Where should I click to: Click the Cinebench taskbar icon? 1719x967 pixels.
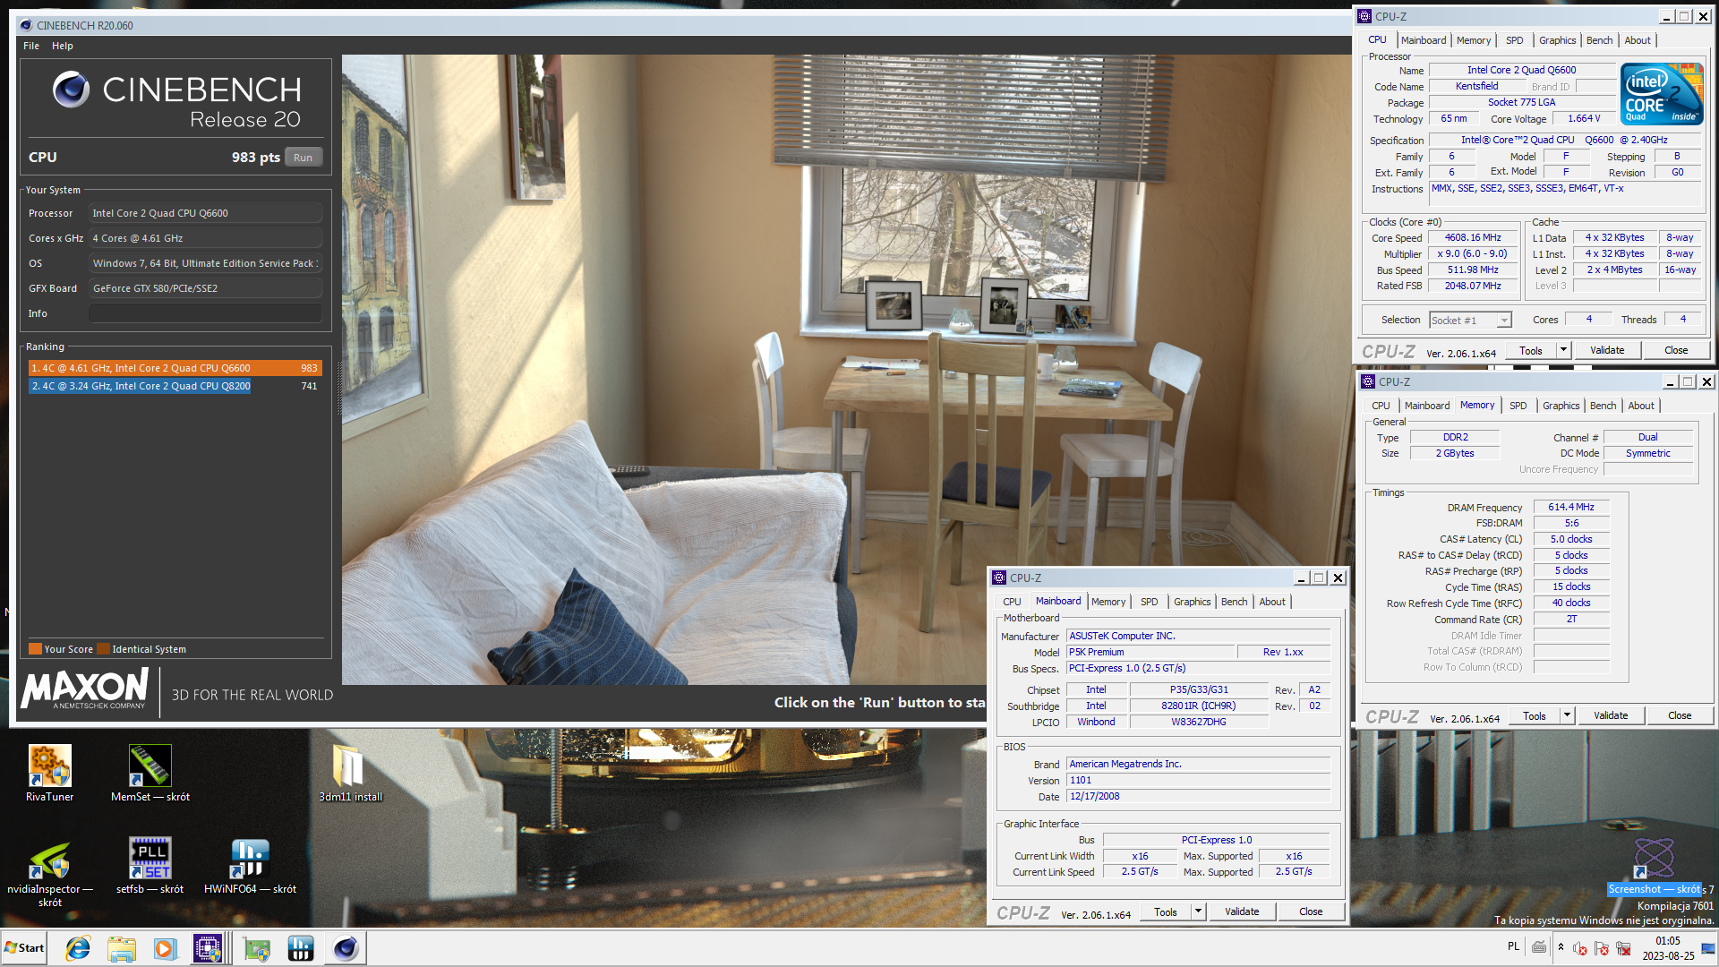point(346,948)
